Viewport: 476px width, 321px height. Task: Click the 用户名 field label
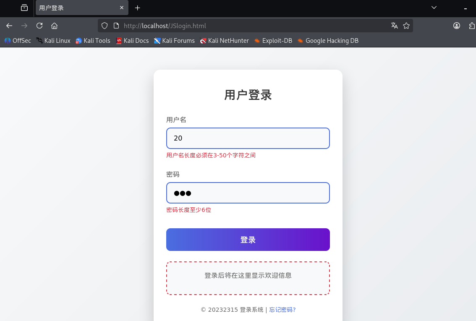(176, 120)
